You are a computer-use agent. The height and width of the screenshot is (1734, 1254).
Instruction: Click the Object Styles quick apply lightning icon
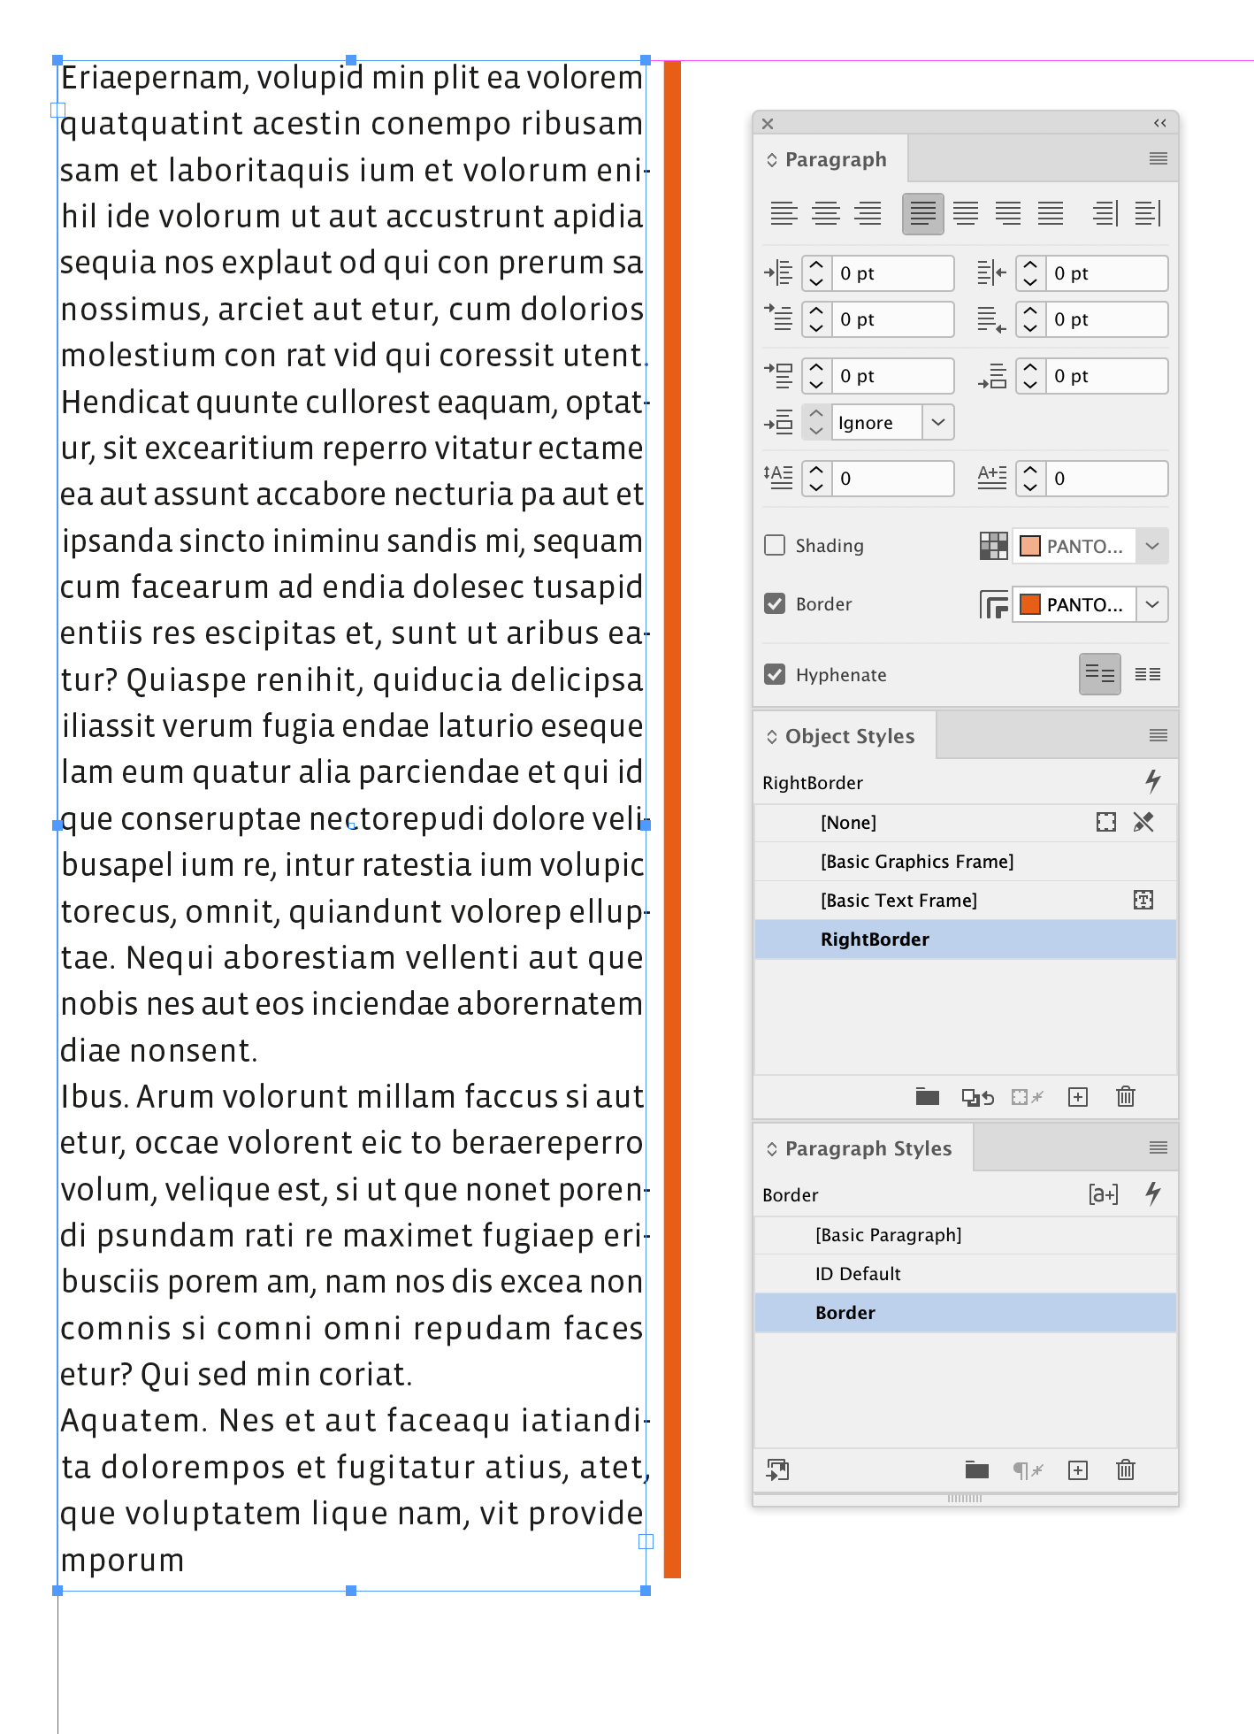coord(1152,781)
